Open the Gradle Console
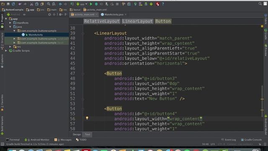The image size is (268, 151). pos(251,140)
